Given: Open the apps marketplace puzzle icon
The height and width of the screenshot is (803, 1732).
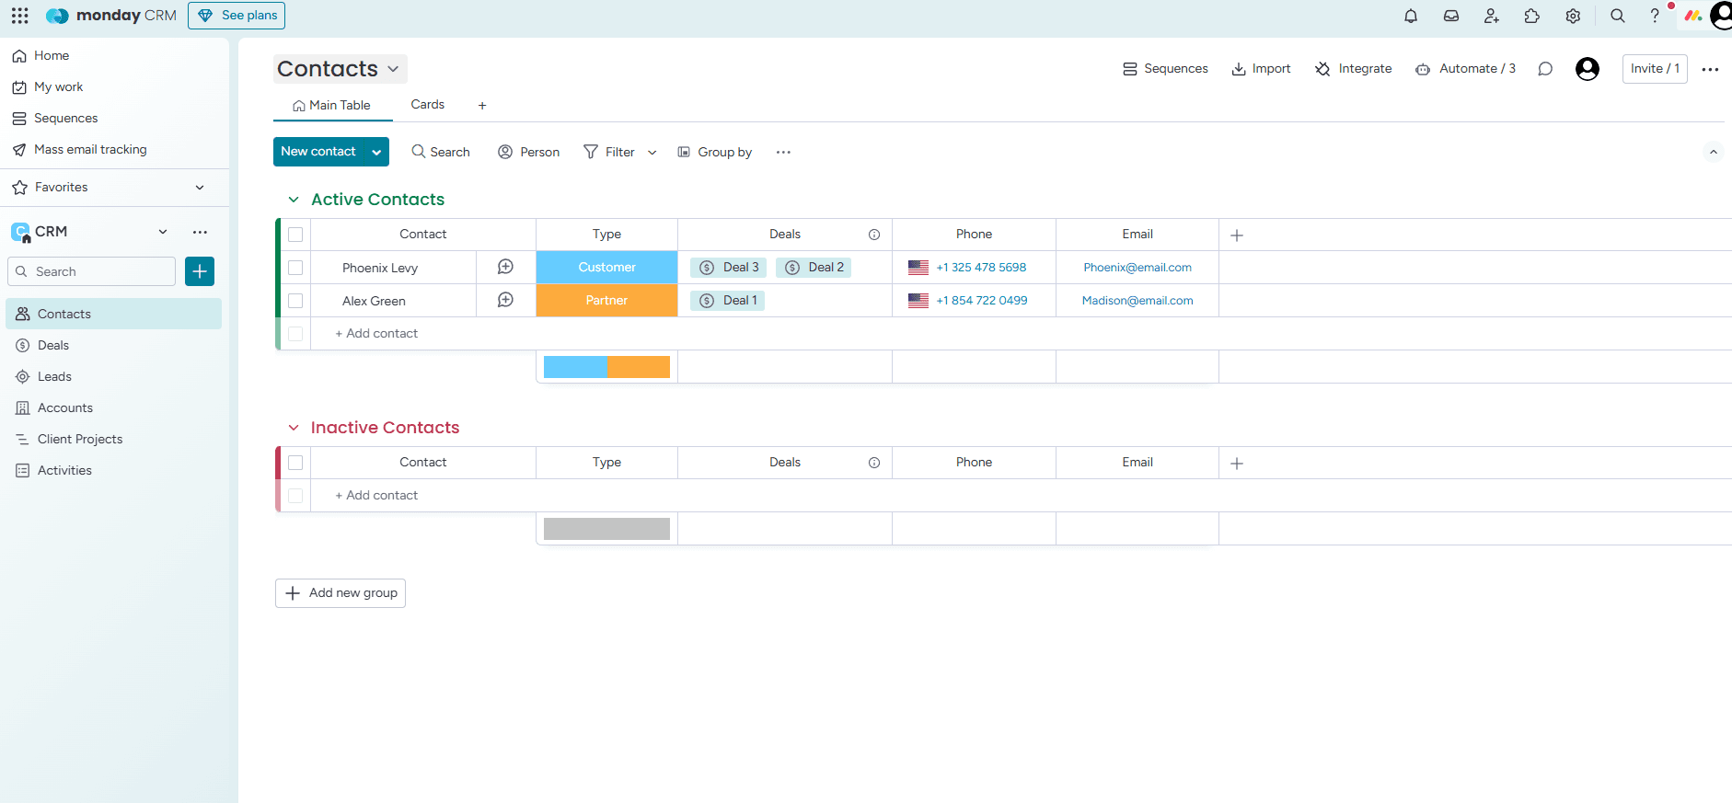Looking at the screenshot, I should pyautogui.click(x=1532, y=16).
